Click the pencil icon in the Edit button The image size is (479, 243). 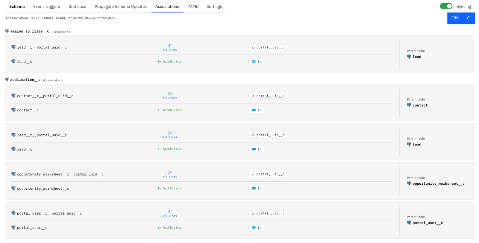(469, 18)
